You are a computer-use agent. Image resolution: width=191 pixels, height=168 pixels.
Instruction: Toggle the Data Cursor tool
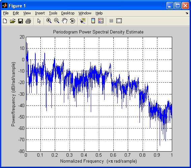click(x=83, y=21)
